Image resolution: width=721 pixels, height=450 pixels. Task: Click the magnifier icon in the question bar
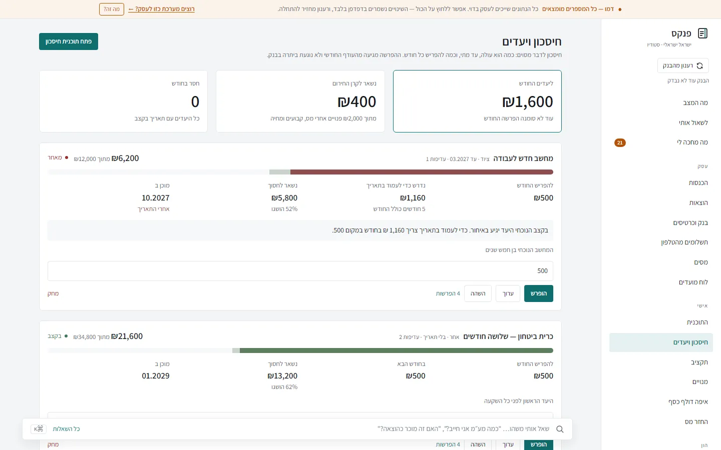[560, 429]
